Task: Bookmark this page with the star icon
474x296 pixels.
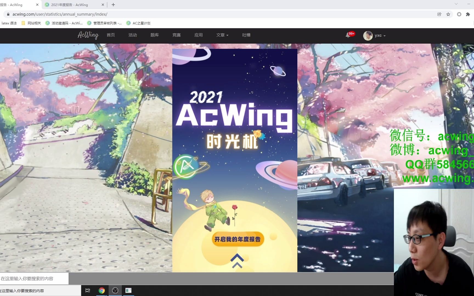Action: tap(448, 14)
